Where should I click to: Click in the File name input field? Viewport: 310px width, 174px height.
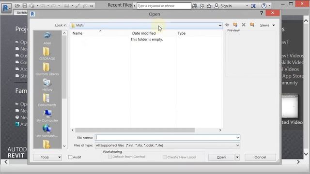[165, 138]
